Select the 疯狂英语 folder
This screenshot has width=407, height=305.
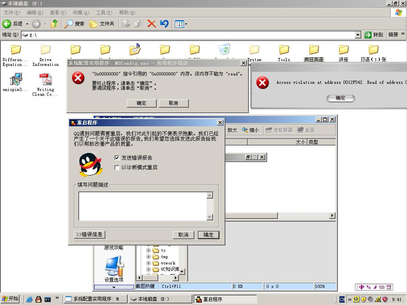[x=314, y=53]
